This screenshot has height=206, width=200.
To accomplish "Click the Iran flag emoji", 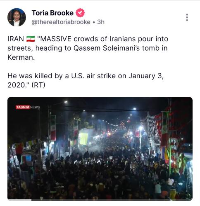I will (31, 39).
